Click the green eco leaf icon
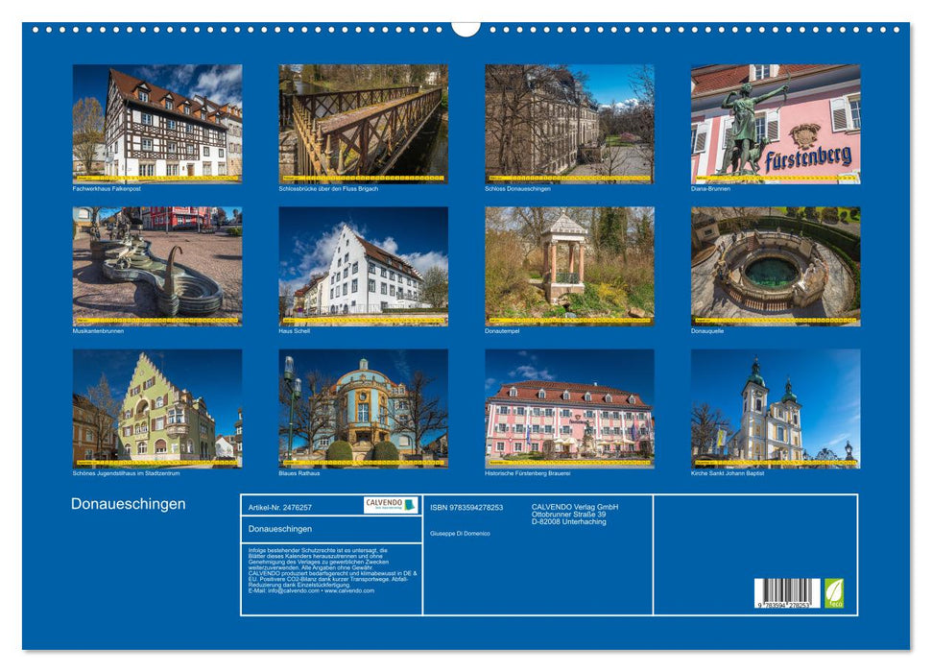The height and width of the screenshot is (672, 932). (833, 593)
